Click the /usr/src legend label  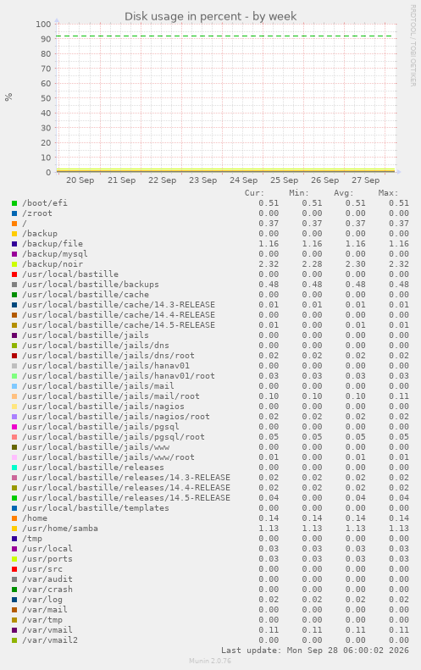(42, 569)
